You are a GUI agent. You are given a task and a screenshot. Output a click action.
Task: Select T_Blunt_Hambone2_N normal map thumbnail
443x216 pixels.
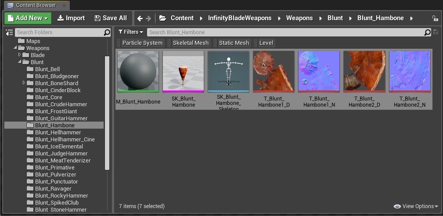pyautogui.click(x=410, y=72)
